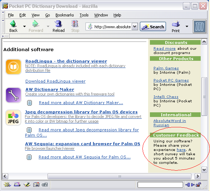Open AW Sequoia expansion card browser link
Viewport: 210px width, 191px height.
coord(83,144)
